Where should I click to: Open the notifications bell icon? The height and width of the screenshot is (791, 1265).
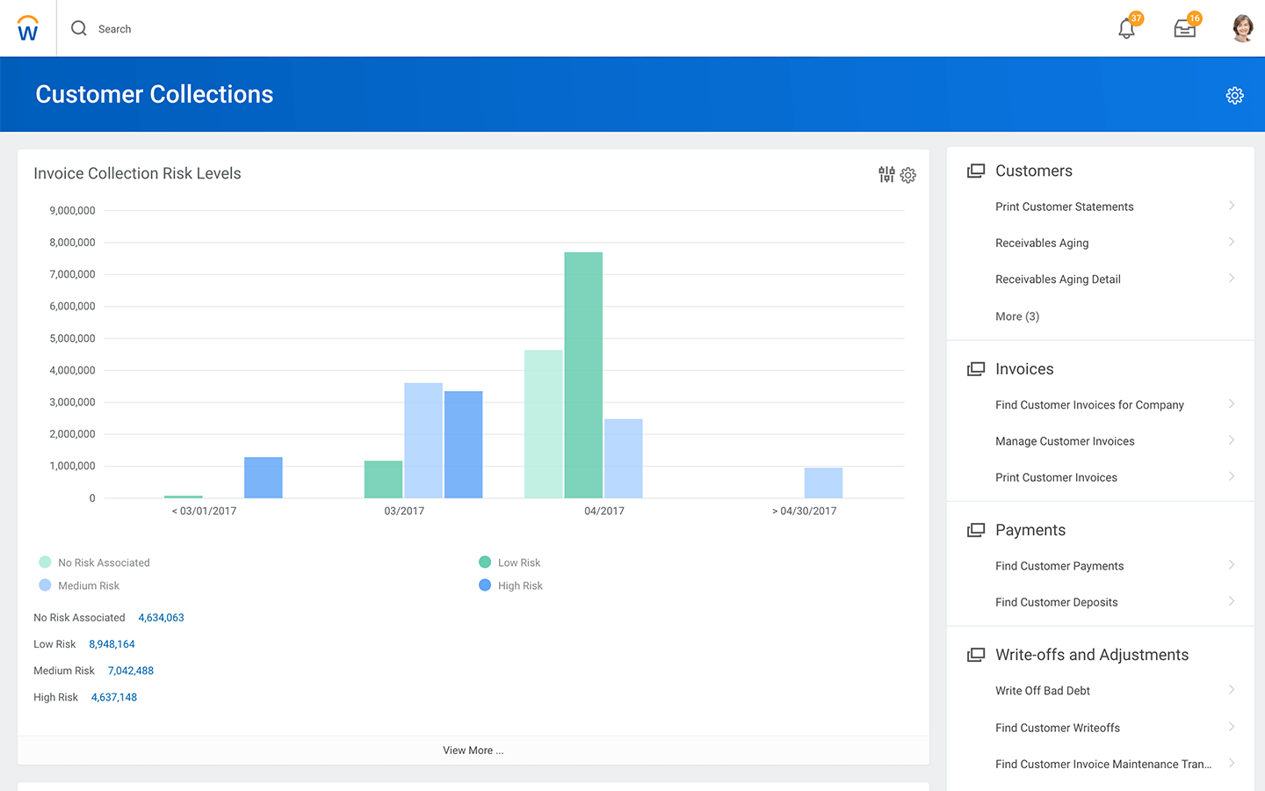click(1126, 29)
